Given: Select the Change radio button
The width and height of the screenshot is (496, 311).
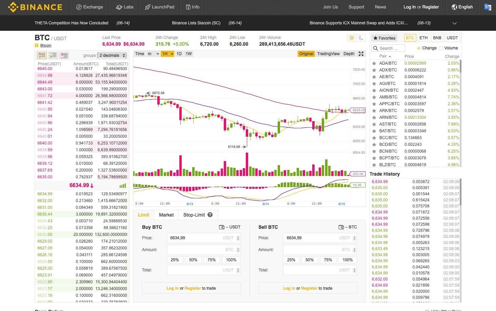Looking at the screenshot, I should point(419,48).
